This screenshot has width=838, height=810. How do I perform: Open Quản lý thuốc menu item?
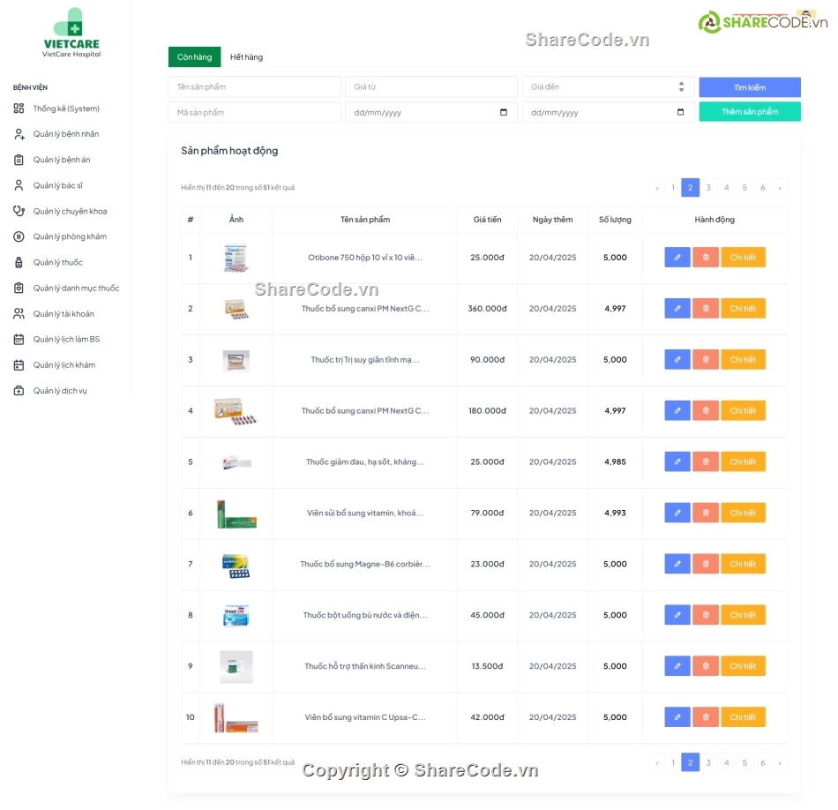[57, 263]
